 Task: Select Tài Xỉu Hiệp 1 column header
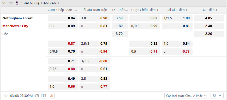177,10
